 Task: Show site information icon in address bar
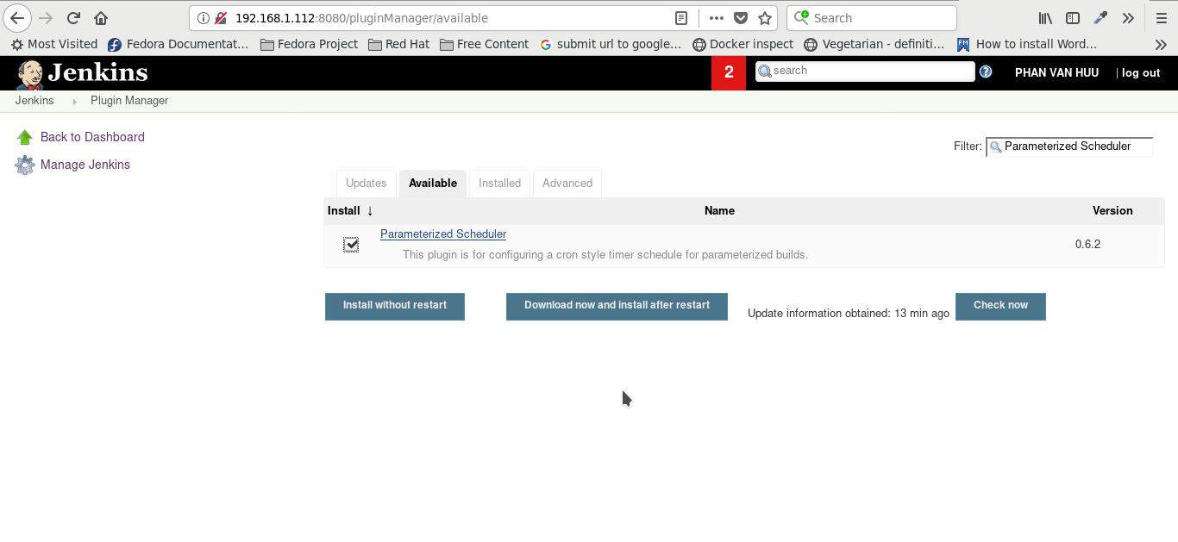(x=203, y=18)
